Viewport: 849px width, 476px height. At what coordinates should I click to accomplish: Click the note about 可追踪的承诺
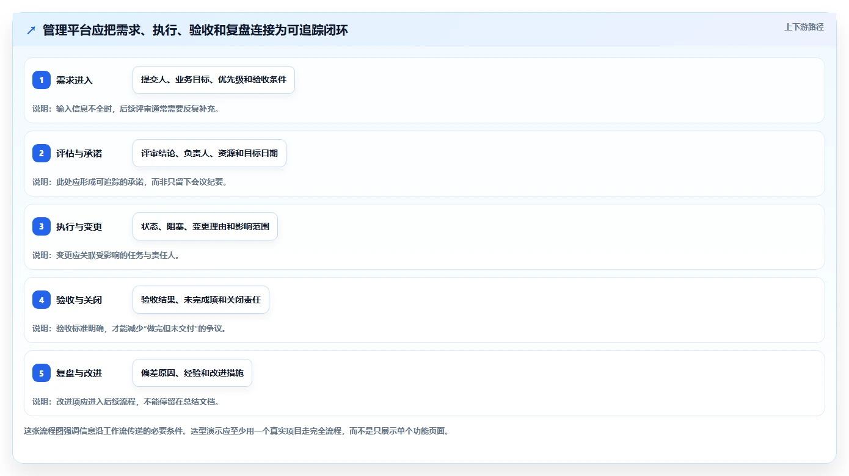(130, 182)
